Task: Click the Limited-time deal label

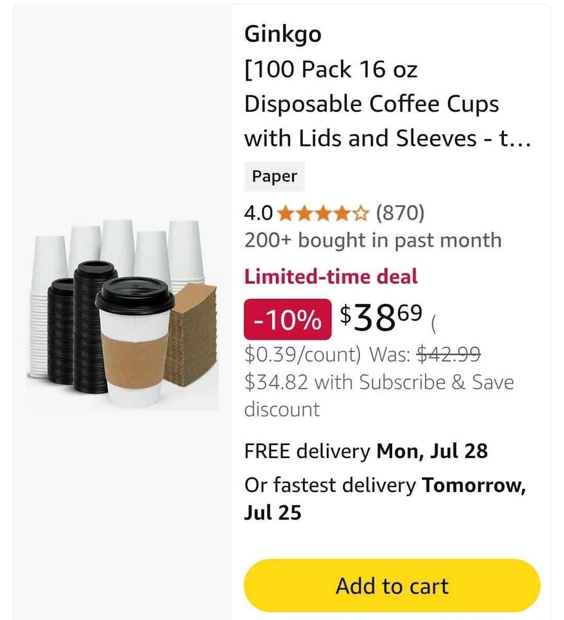Action: click(331, 276)
